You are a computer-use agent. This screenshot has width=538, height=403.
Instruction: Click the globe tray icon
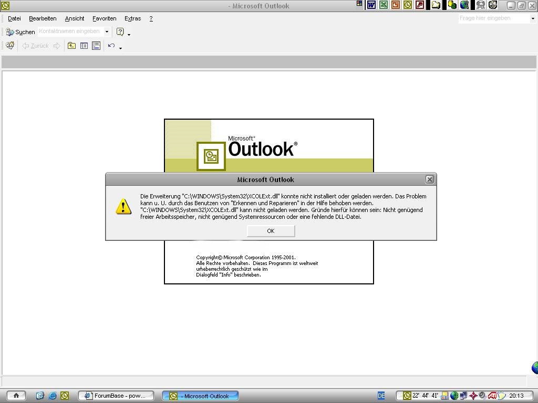(454, 396)
